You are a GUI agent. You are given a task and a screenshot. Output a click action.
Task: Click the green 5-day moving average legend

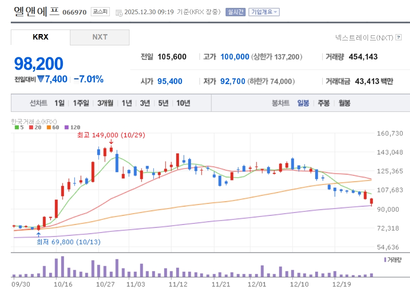click(x=19, y=127)
